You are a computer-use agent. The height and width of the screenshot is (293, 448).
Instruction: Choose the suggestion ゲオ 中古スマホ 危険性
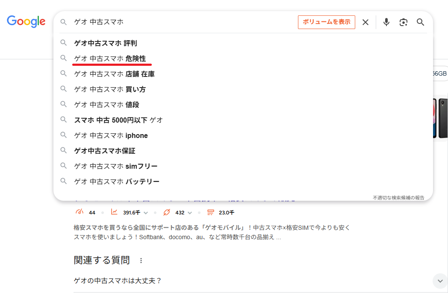click(x=110, y=59)
